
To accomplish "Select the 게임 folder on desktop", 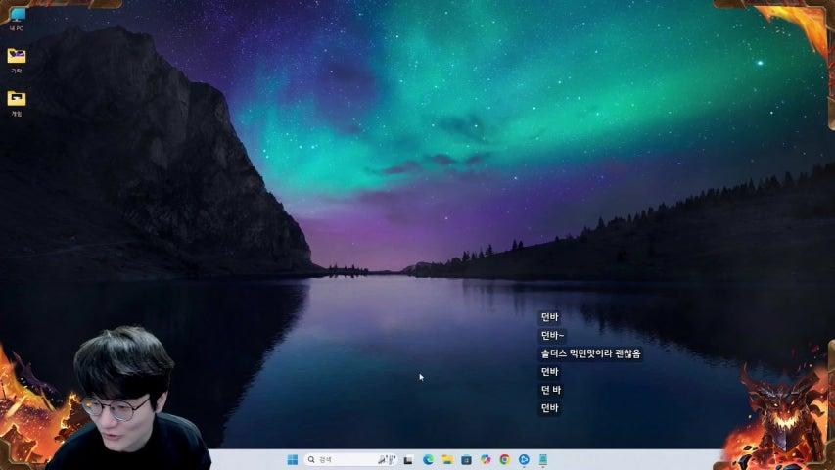I will [17, 99].
